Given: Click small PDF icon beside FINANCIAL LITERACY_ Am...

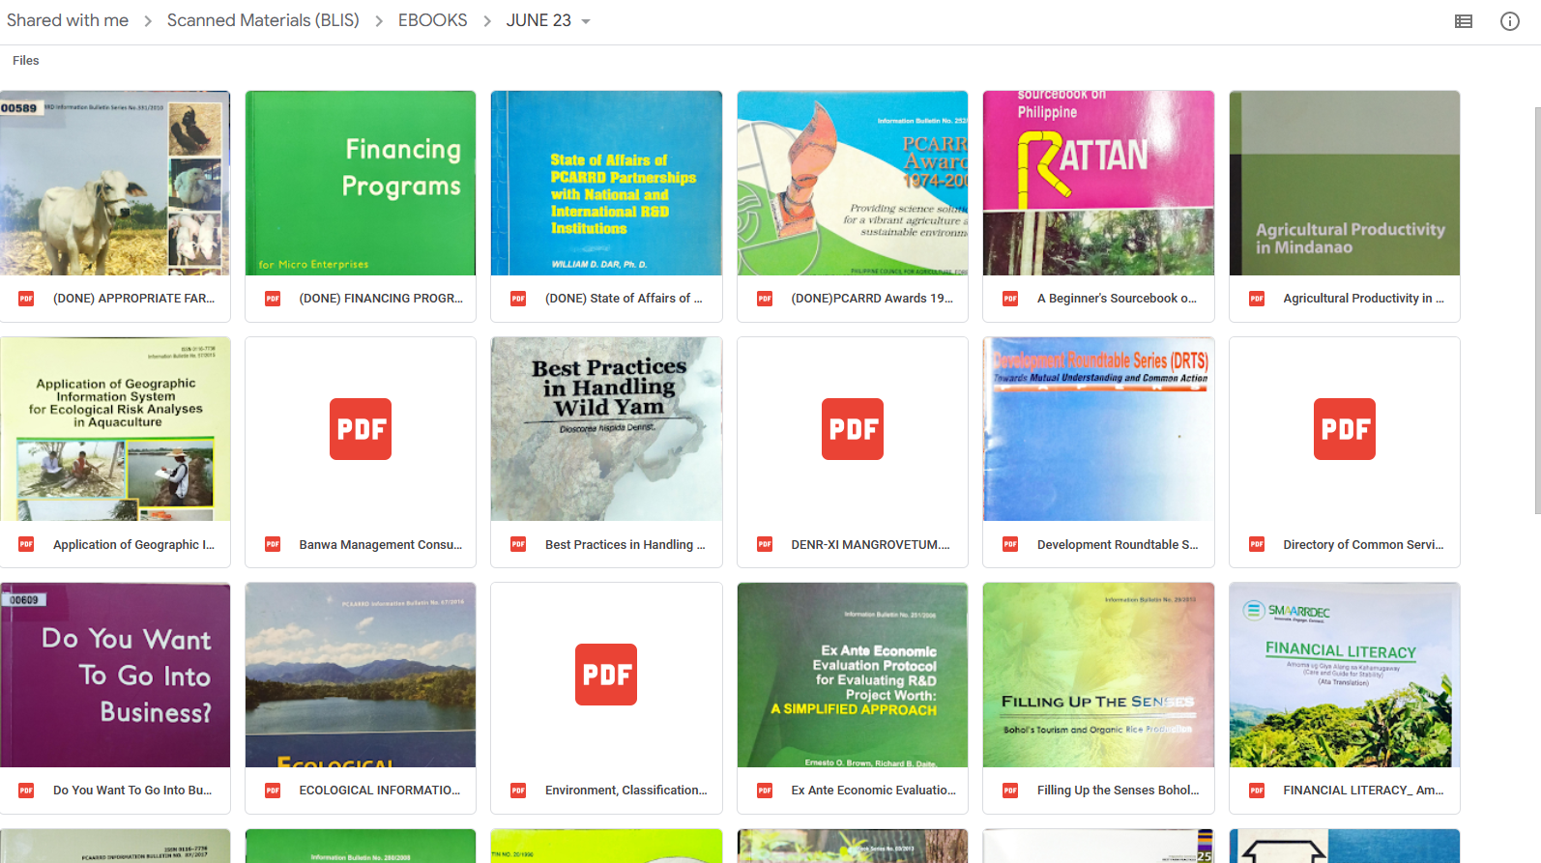Looking at the screenshot, I should click(1257, 791).
